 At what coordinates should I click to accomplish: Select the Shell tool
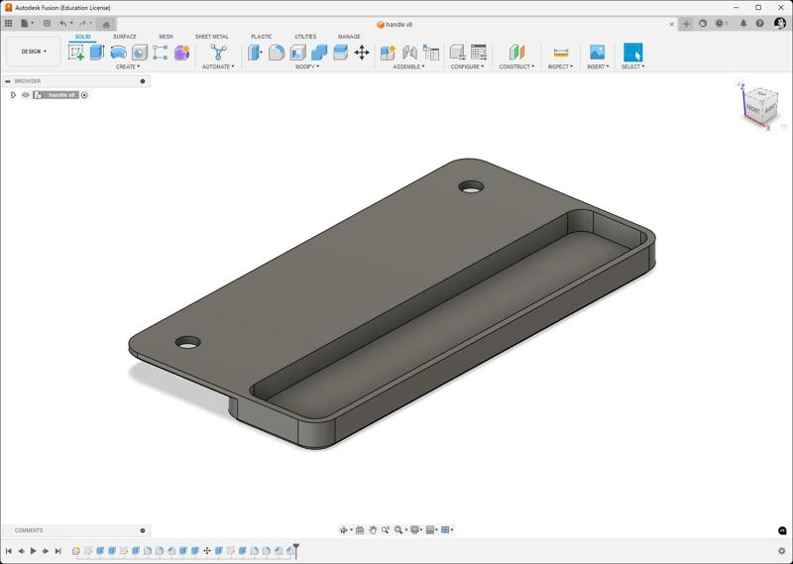click(297, 53)
